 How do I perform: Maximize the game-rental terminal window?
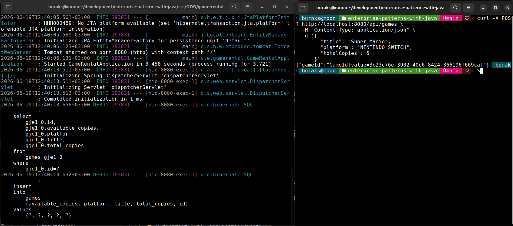coord(274,7)
